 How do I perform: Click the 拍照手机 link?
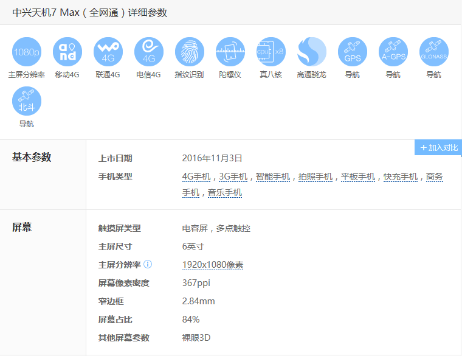tap(315, 176)
